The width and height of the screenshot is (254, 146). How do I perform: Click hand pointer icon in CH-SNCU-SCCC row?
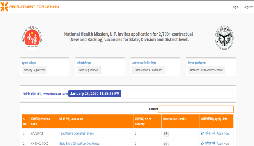(x=203, y=144)
